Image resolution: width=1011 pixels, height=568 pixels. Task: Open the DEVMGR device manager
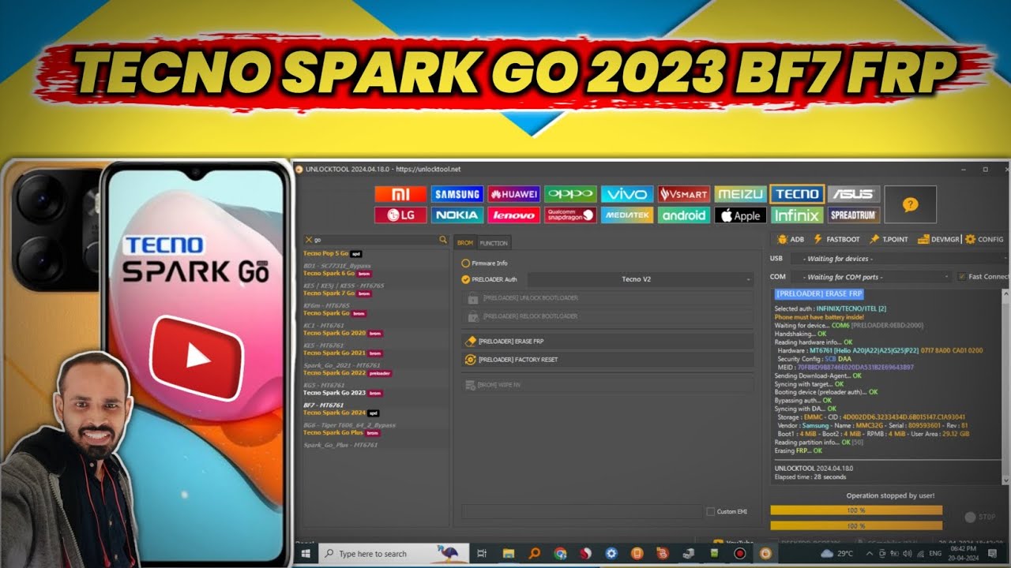pos(938,239)
